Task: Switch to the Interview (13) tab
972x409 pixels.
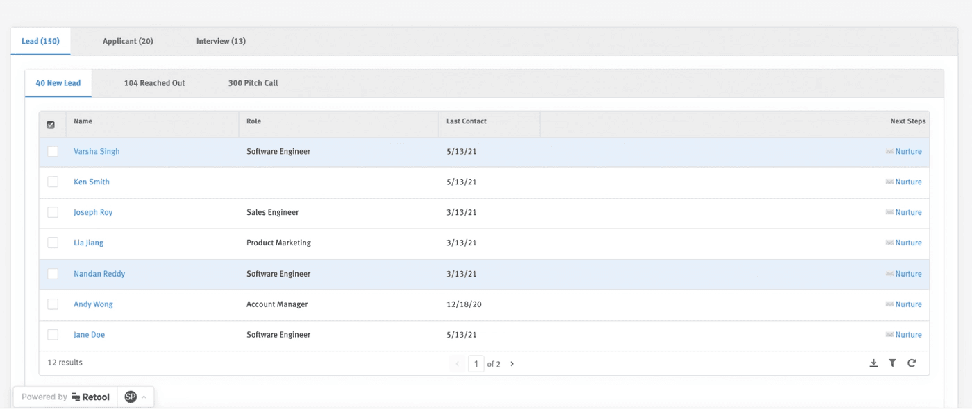Action: point(221,42)
